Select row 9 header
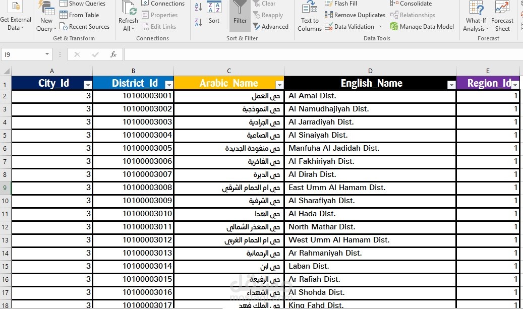 [6, 188]
